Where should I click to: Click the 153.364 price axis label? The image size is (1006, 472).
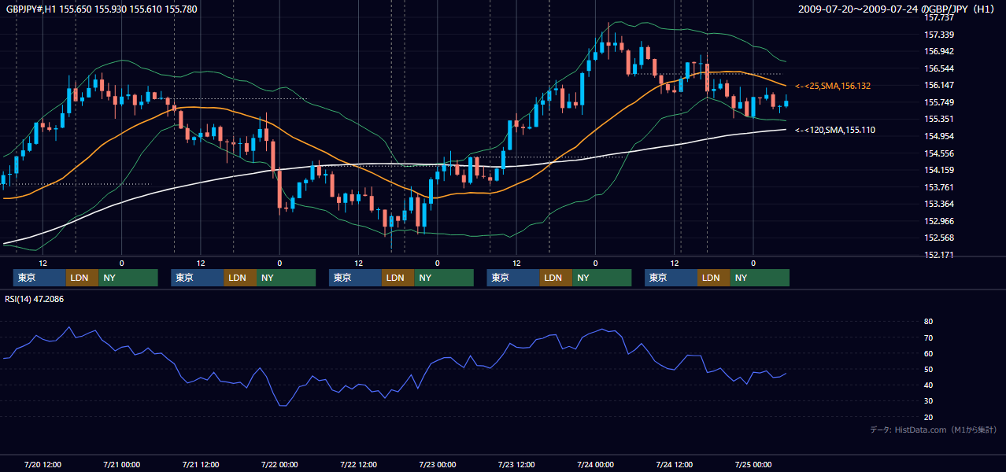tap(939, 204)
